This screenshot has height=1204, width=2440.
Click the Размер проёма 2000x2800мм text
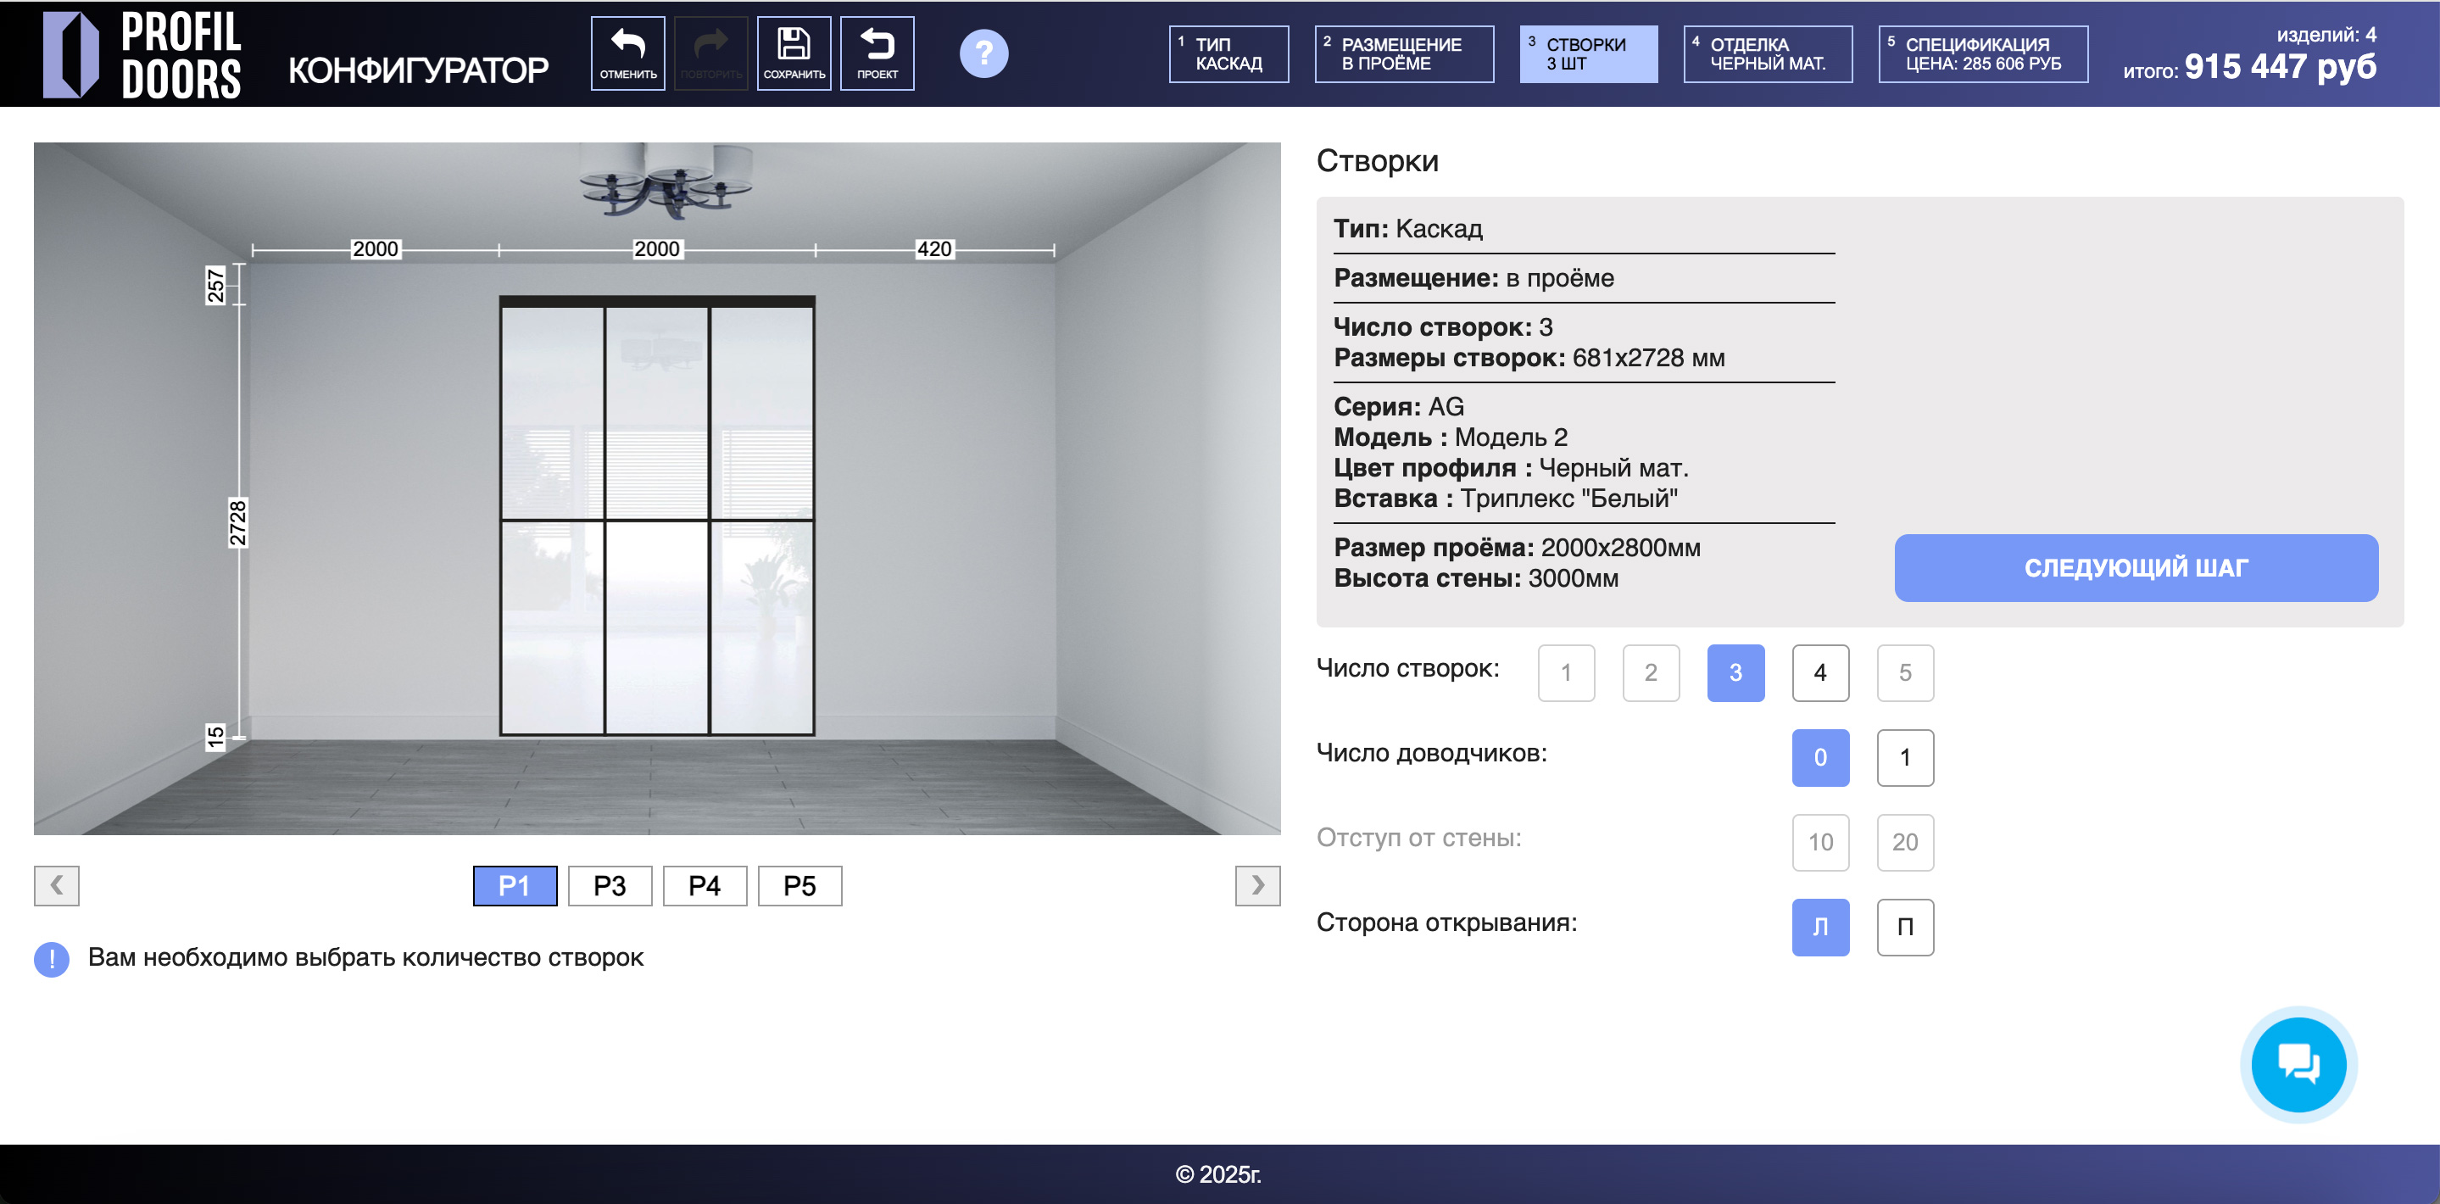[1517, 548]
